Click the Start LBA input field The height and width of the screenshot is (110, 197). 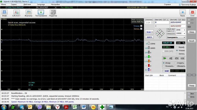[162, 22]
